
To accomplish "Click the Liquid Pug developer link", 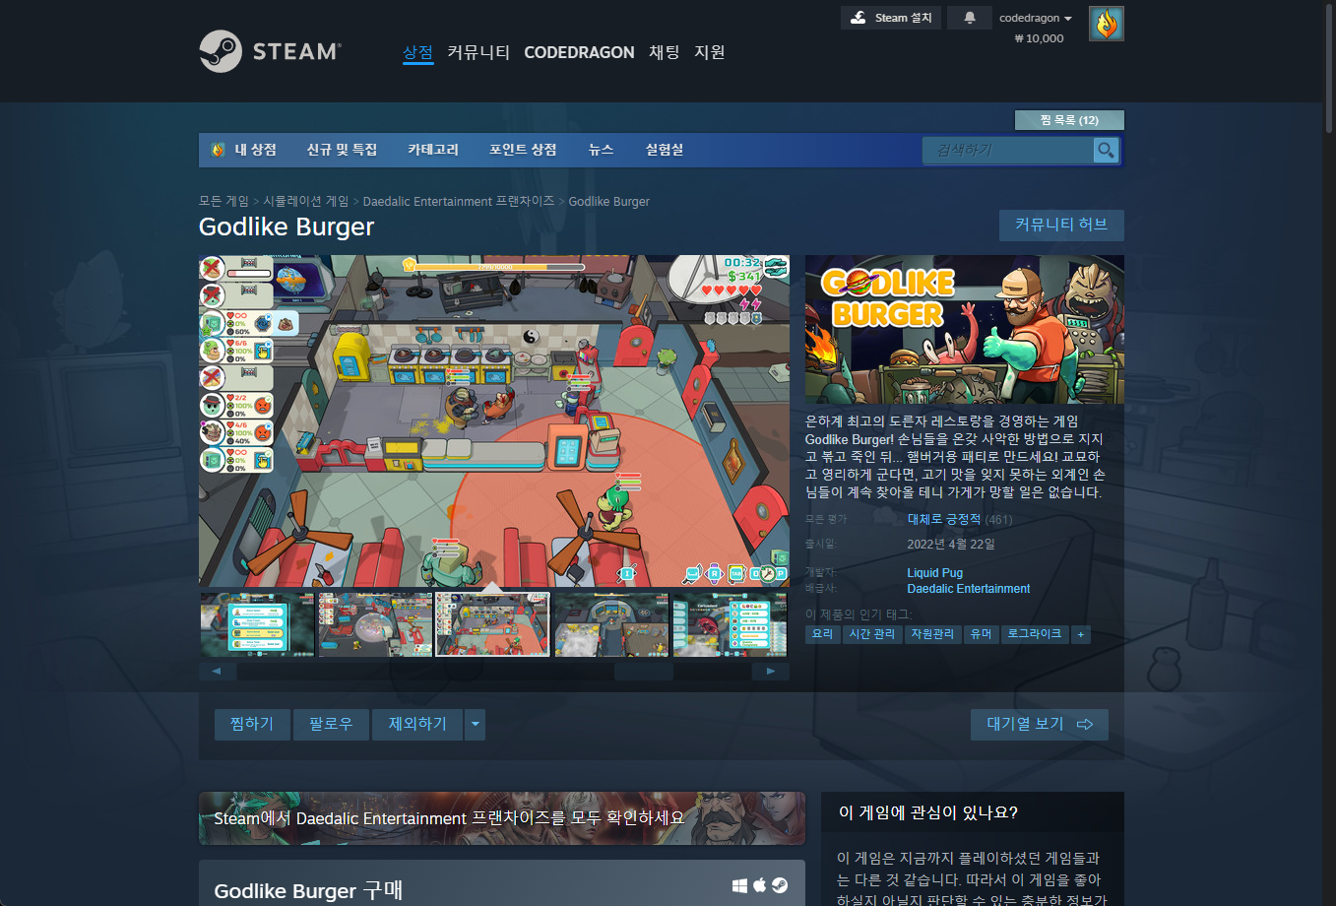I will tap(935, 572).
